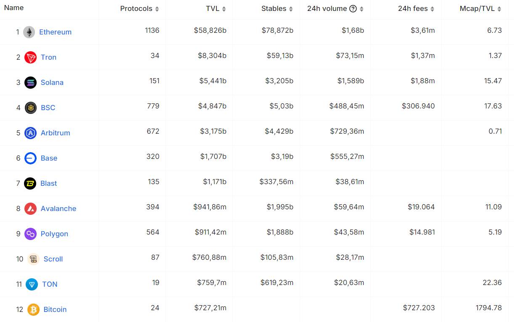Click the BSC chain logo icon
This screenshot has width=514, height=322.
tap(30, 108)
